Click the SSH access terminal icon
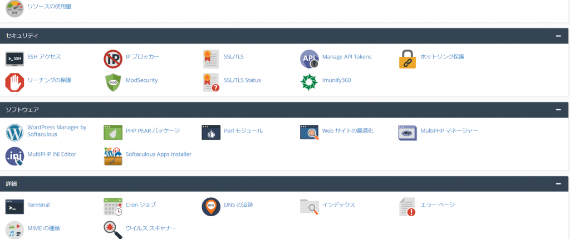 (14, 58)
